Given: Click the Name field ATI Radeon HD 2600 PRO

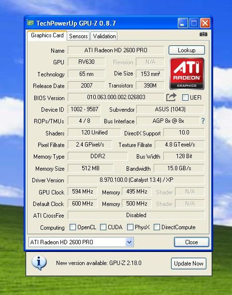Looking at the screenshot, I should [x=116, y=50].
